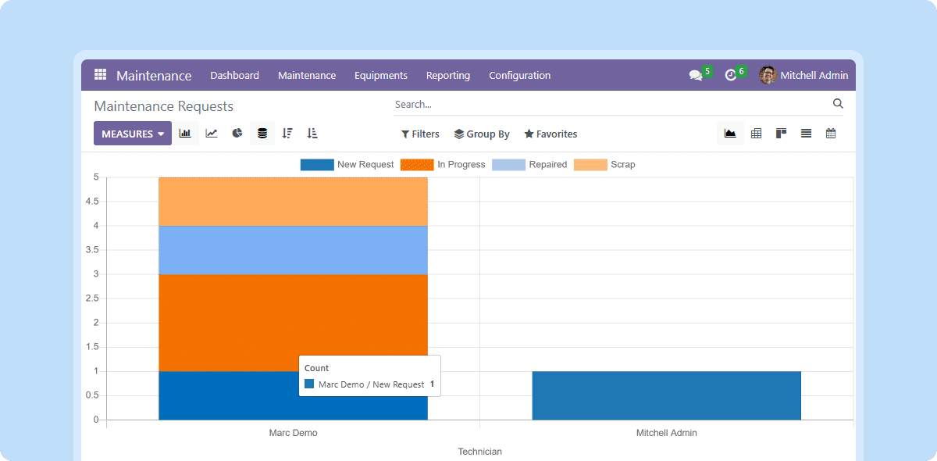Switch to pie chart mode
The height and width of the screenshot is (461, 937).
[x=237, y=134]
